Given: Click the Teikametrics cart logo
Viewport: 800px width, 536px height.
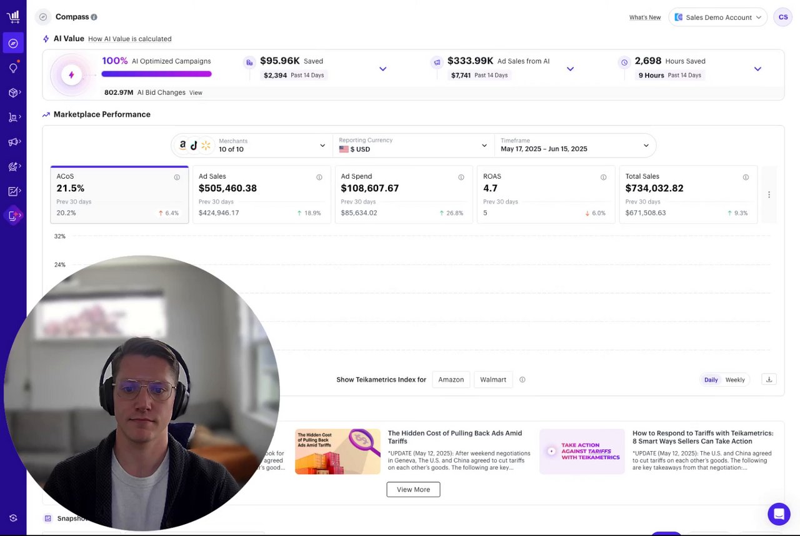Looking at the screenshot, I should 13,17.
